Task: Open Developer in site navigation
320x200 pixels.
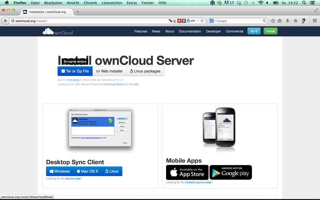Action: (x=213, y=31)
